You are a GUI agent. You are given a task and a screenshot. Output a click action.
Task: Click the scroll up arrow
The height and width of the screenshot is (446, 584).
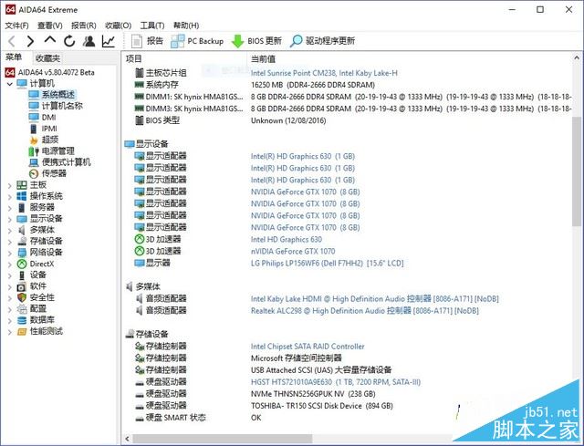pyautogui.click(x=577, y=58)
